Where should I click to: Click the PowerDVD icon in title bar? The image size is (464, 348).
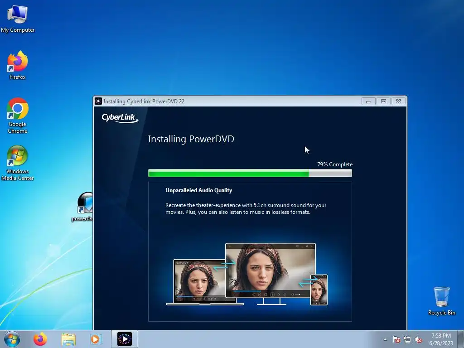pos(98,101)
